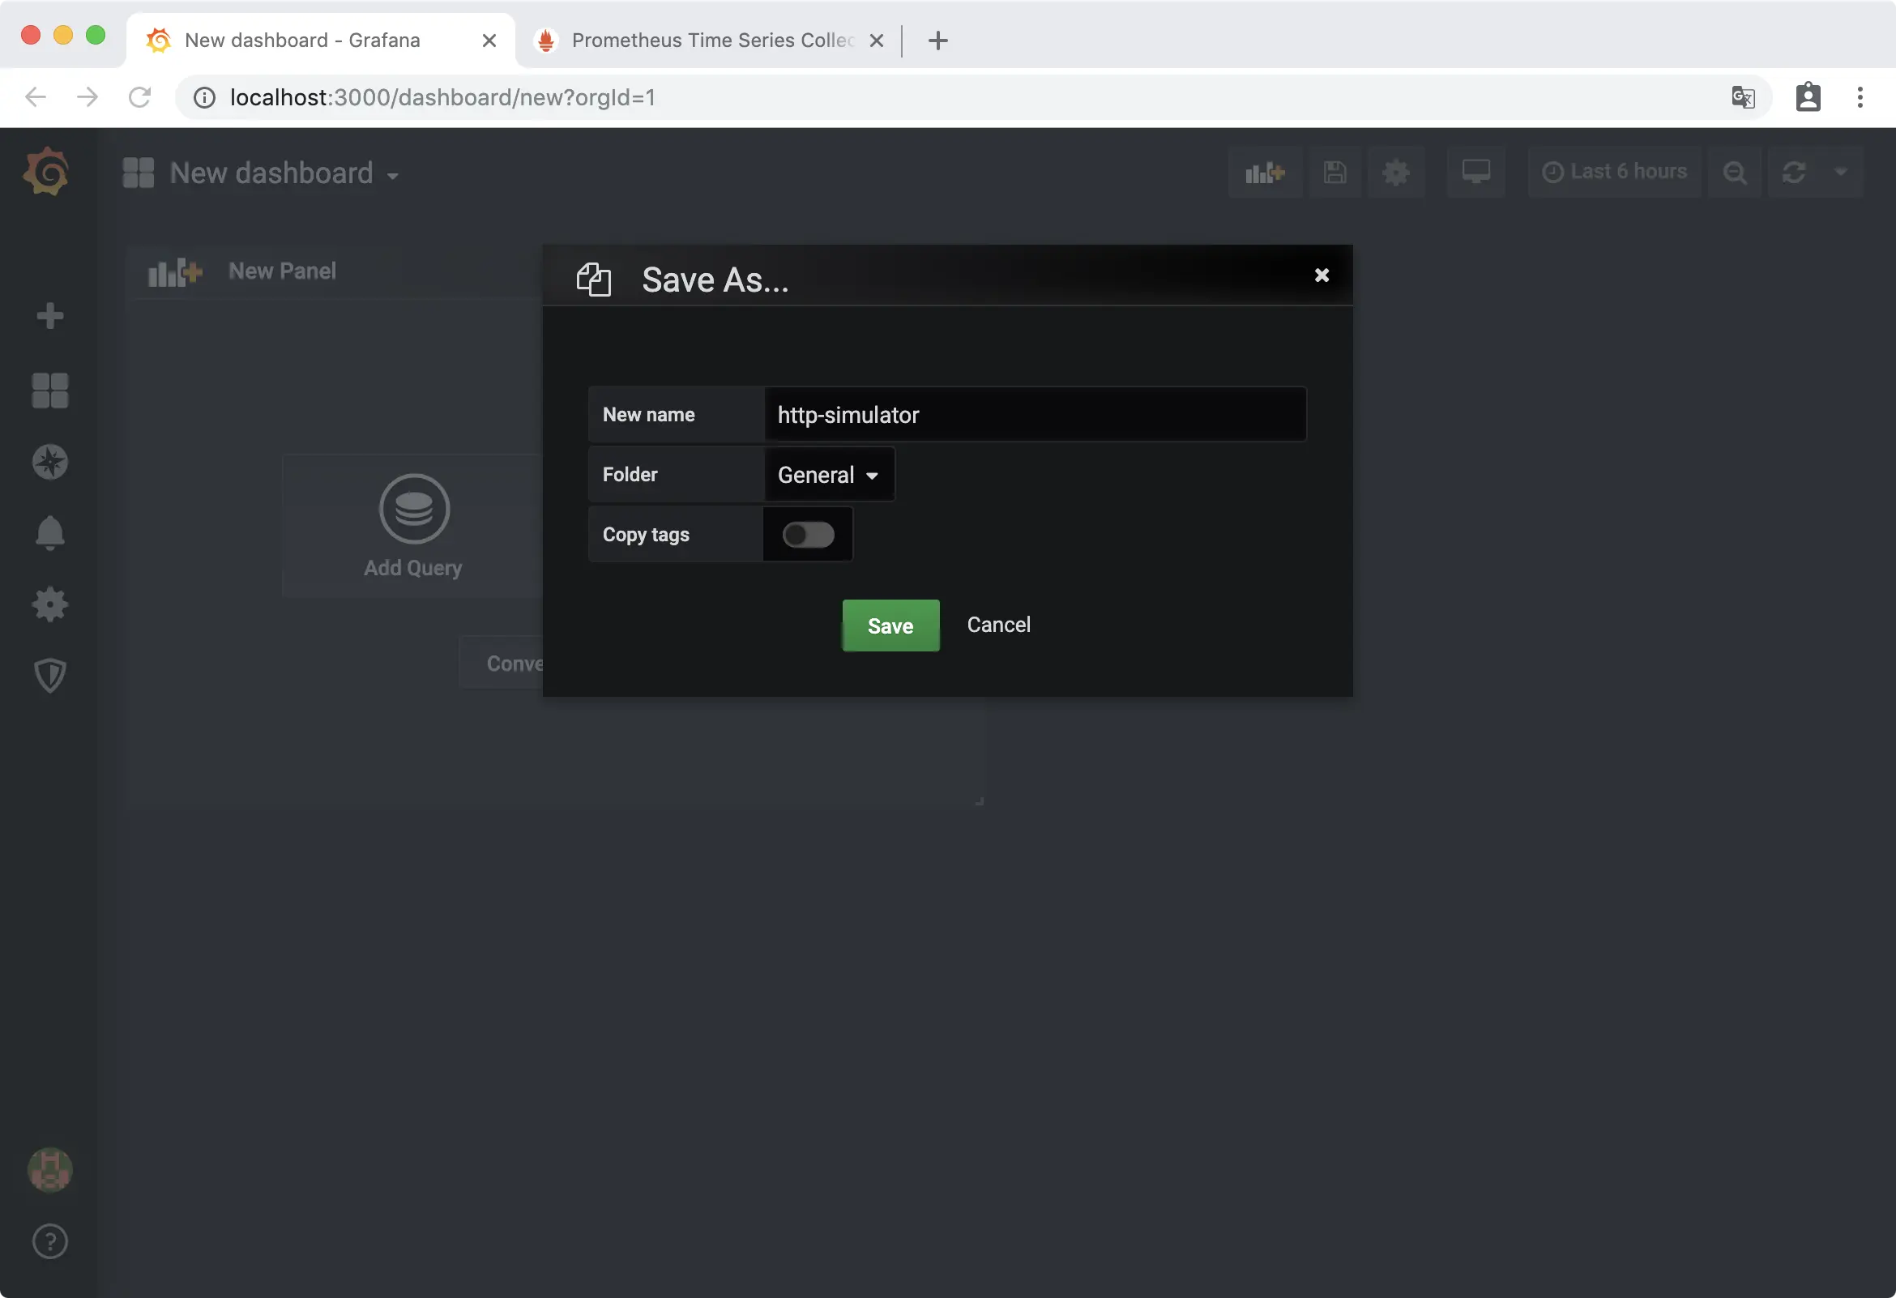Open the Folder General dropdown
This screenshot has width=1896, height=1298.
coord(829,475)
